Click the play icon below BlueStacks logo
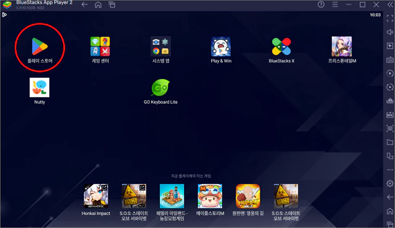The image size is (395, 228). [x=4, y=15]
